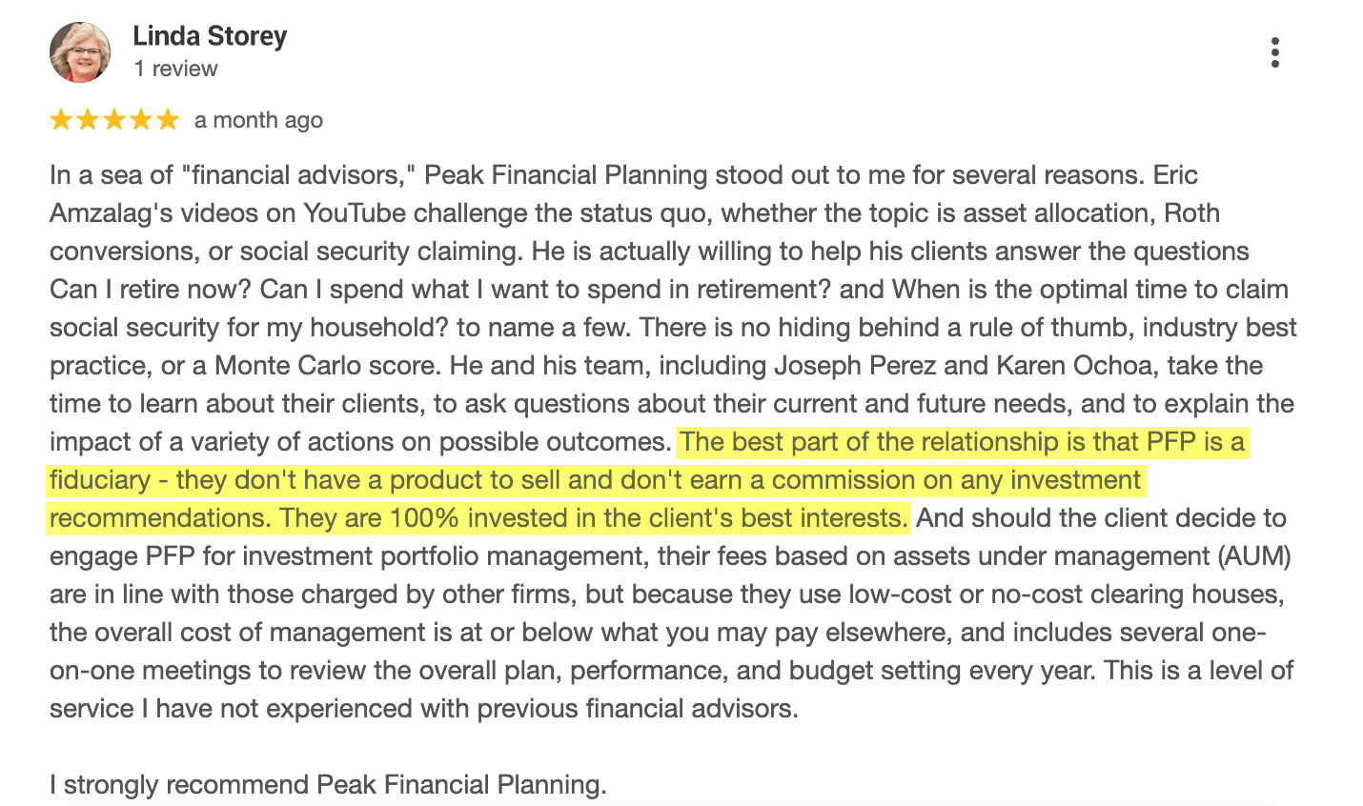Click the second rating star
1363x806 pixels.
pos(88,120)
